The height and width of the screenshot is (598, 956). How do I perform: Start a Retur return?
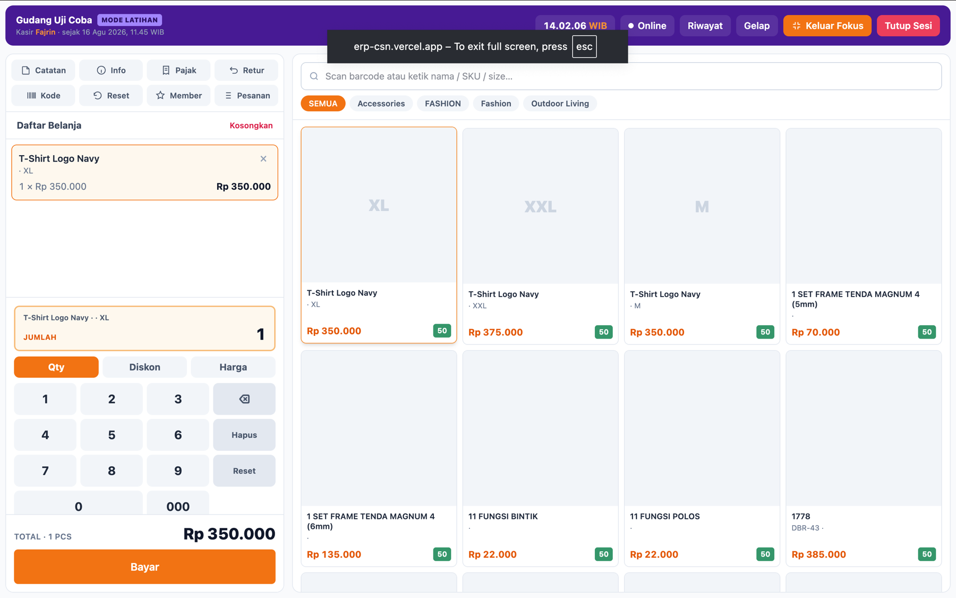tap(246, 70)
